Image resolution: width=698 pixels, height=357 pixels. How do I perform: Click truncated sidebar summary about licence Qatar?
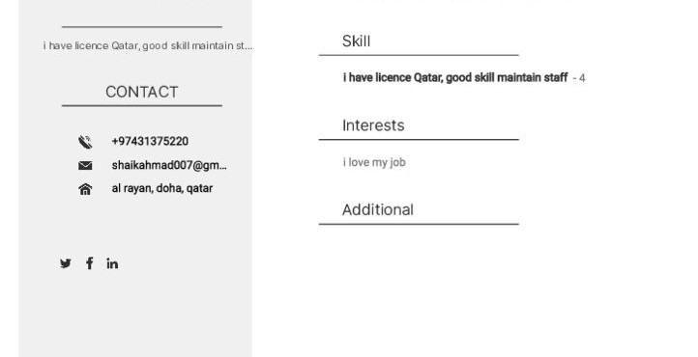click(148, 45)
